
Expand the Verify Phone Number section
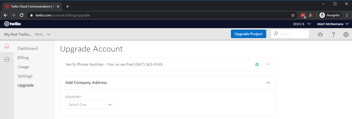tap(268, 64)
